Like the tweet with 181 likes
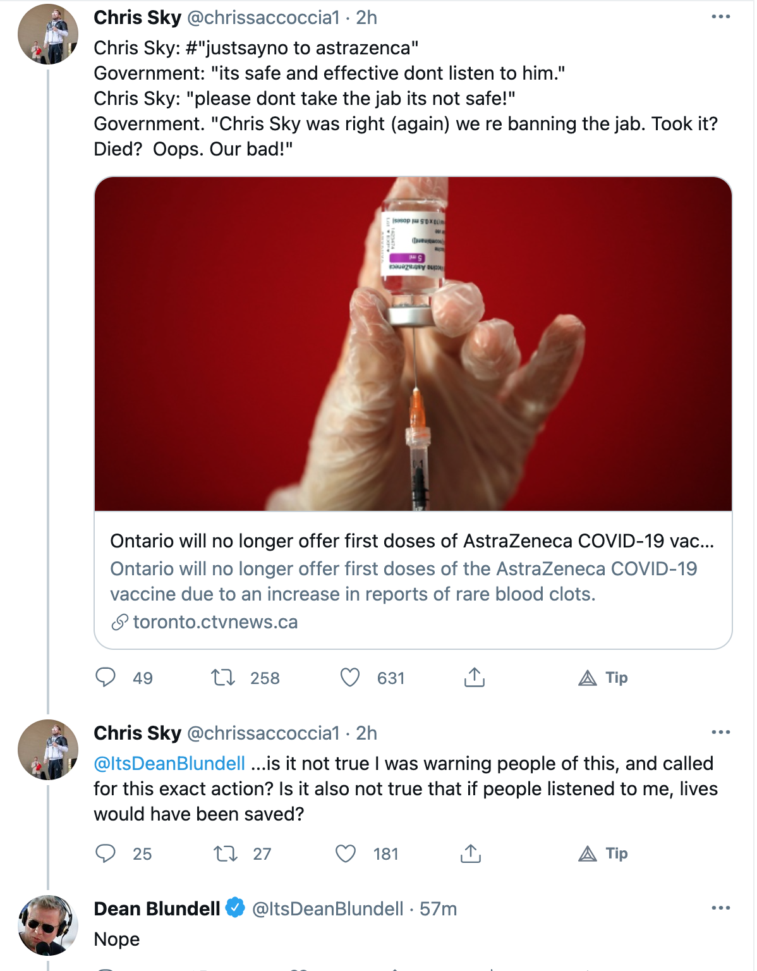 coord(346,853)
